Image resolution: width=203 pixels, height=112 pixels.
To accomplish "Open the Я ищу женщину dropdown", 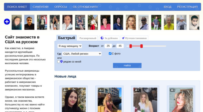I will 70,46.
